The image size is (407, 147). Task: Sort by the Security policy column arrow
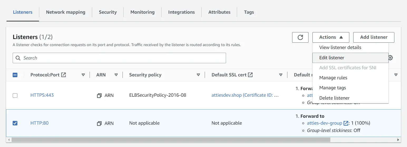coord(198,75)
